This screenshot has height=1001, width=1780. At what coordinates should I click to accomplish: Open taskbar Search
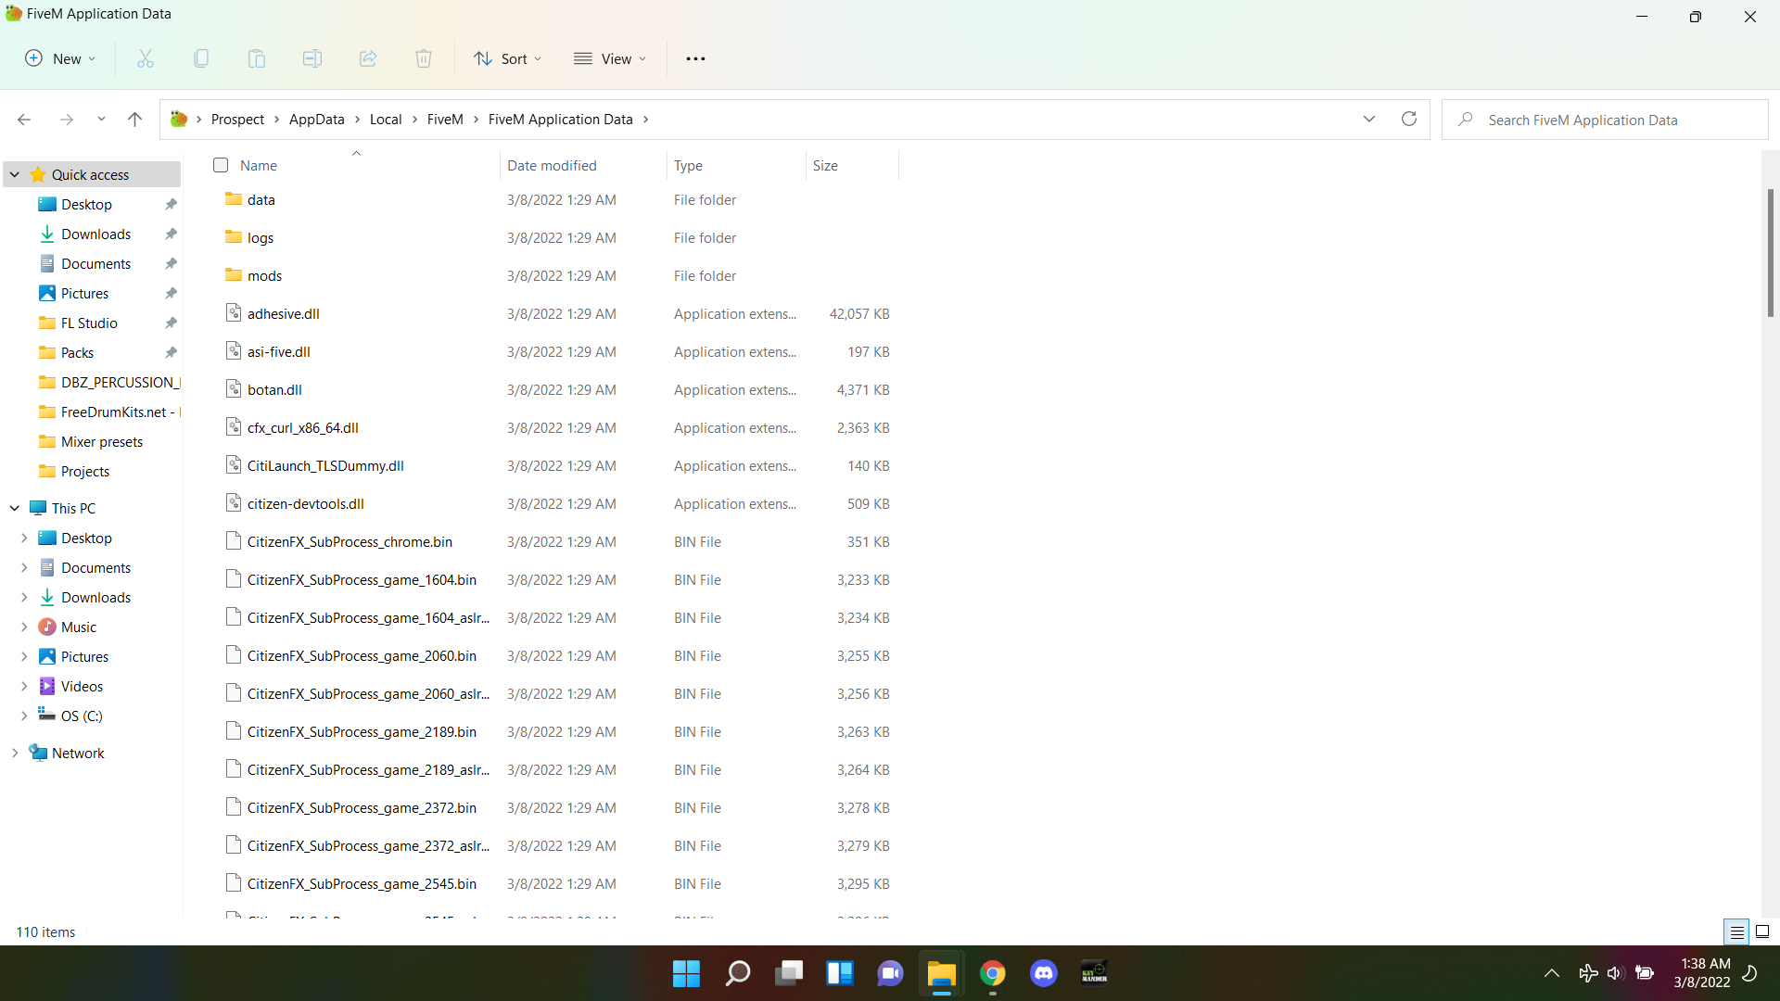(738, 973)
